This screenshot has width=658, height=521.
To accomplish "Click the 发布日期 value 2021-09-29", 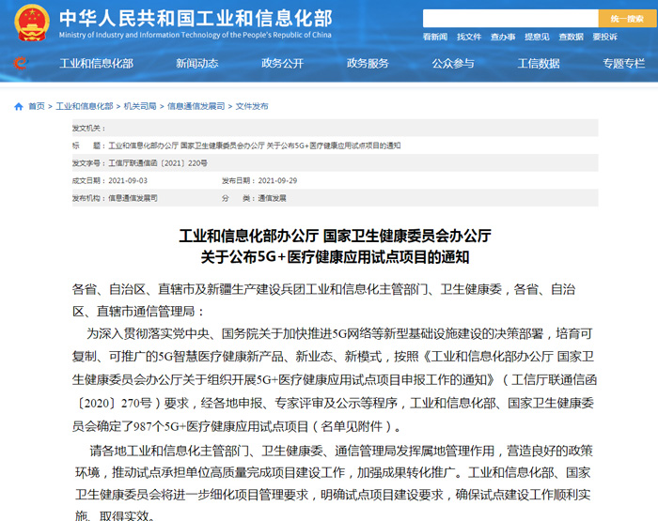I will (277, 180).
